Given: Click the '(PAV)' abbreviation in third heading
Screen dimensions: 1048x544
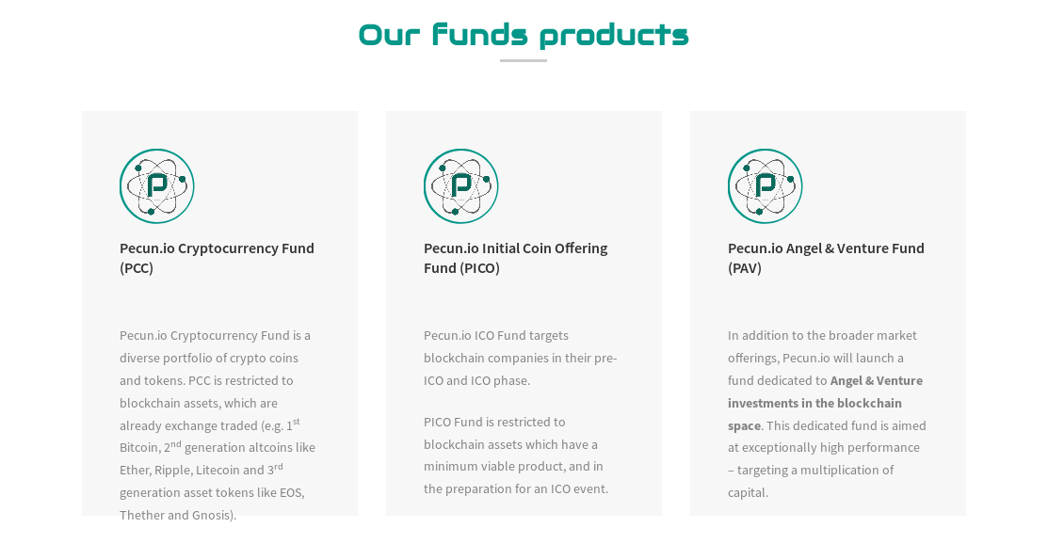Looking at the screenshot, I should [745, 268].
